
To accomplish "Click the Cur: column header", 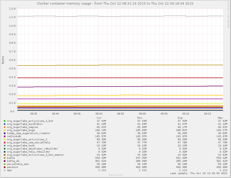I will [99, 118].
